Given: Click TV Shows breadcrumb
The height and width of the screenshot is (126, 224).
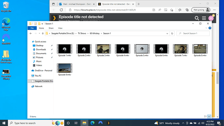Looking at the screenshot, I should pos(82,34).
